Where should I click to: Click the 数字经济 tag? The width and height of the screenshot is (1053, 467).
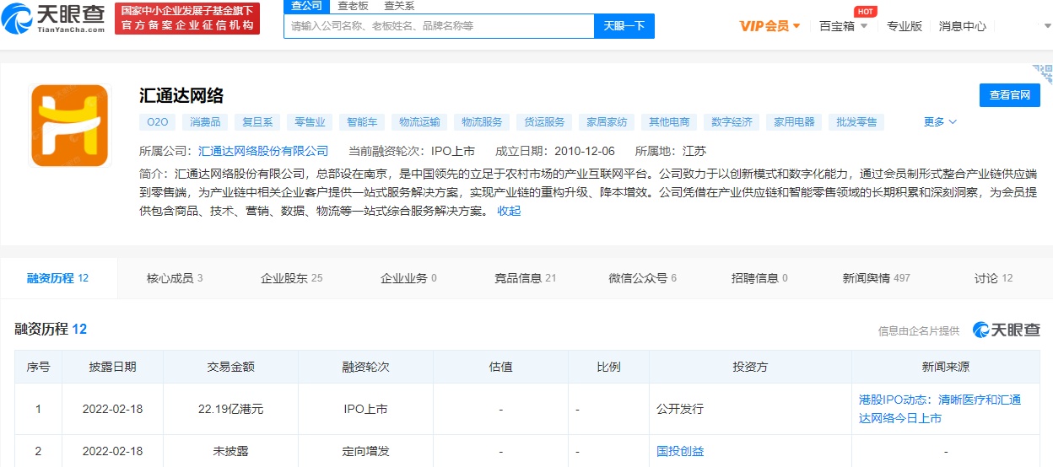732,122
